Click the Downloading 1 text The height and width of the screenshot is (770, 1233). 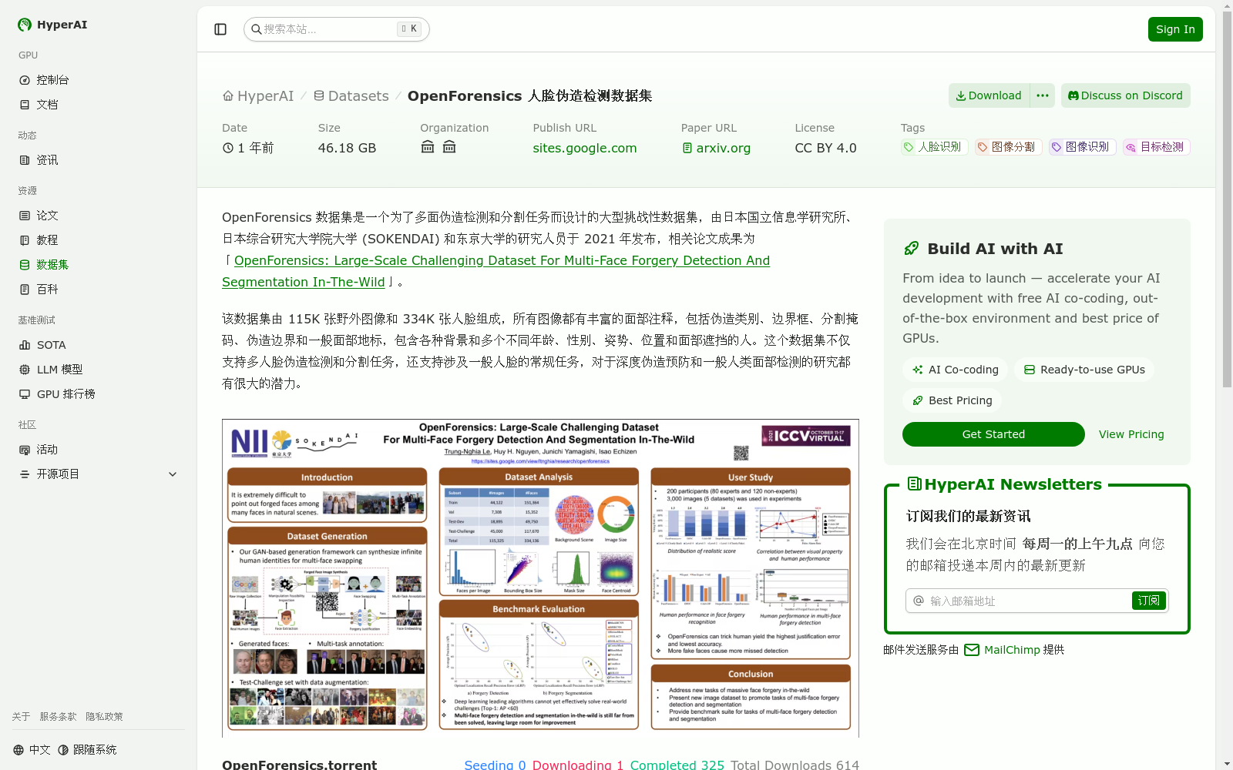[578, 765]
